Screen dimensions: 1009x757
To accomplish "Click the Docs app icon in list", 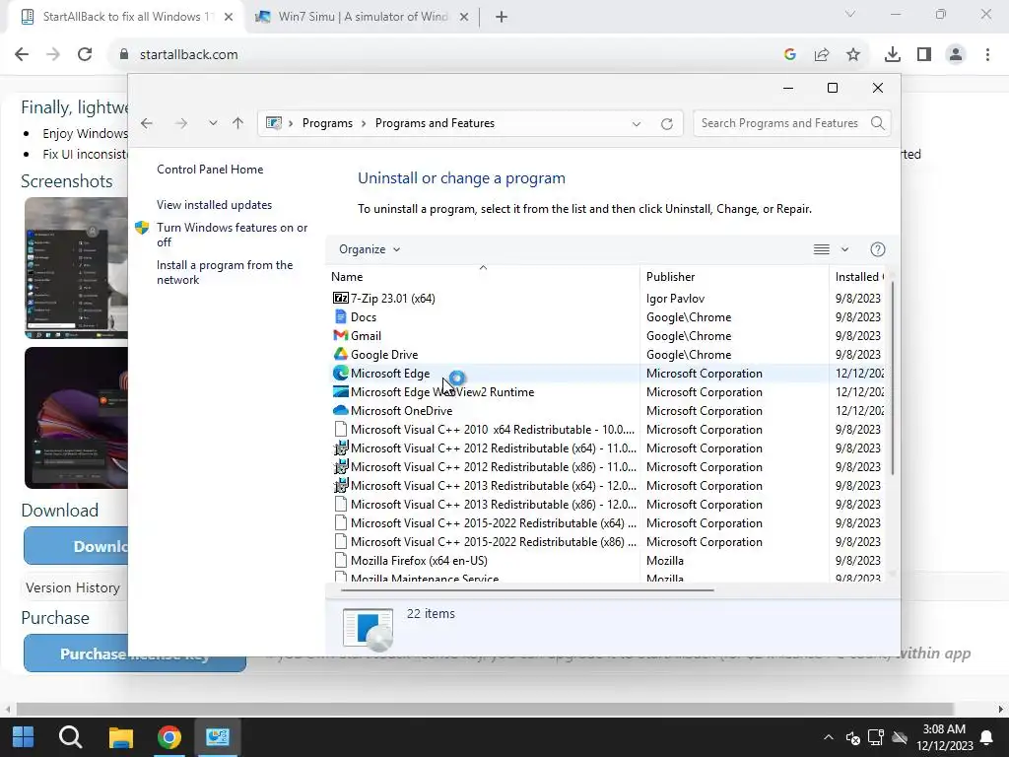I will click(340, 316).
